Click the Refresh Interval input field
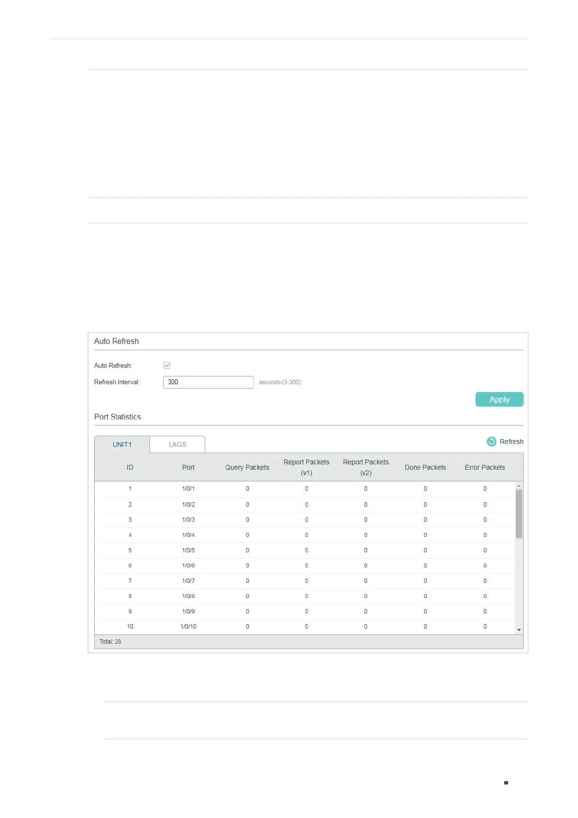The image size is (578, 818). pyautogui.click(x=208, y=382)
